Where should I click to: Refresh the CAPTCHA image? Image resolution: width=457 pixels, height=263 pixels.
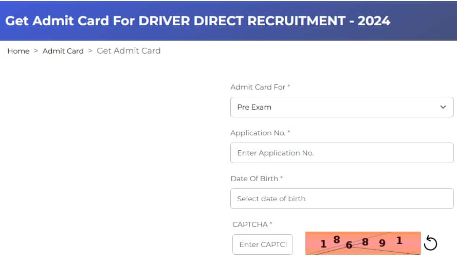pos(430,243)
